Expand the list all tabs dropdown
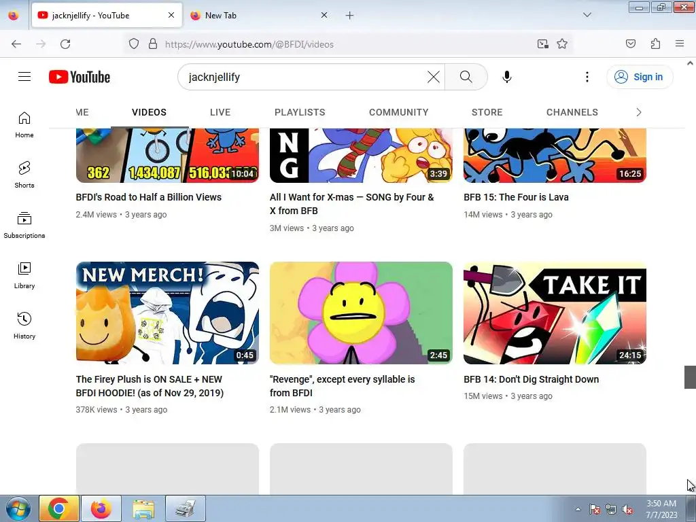Viewport: 696px width, 522px height. pyautogui.click(x=587, y=15)
